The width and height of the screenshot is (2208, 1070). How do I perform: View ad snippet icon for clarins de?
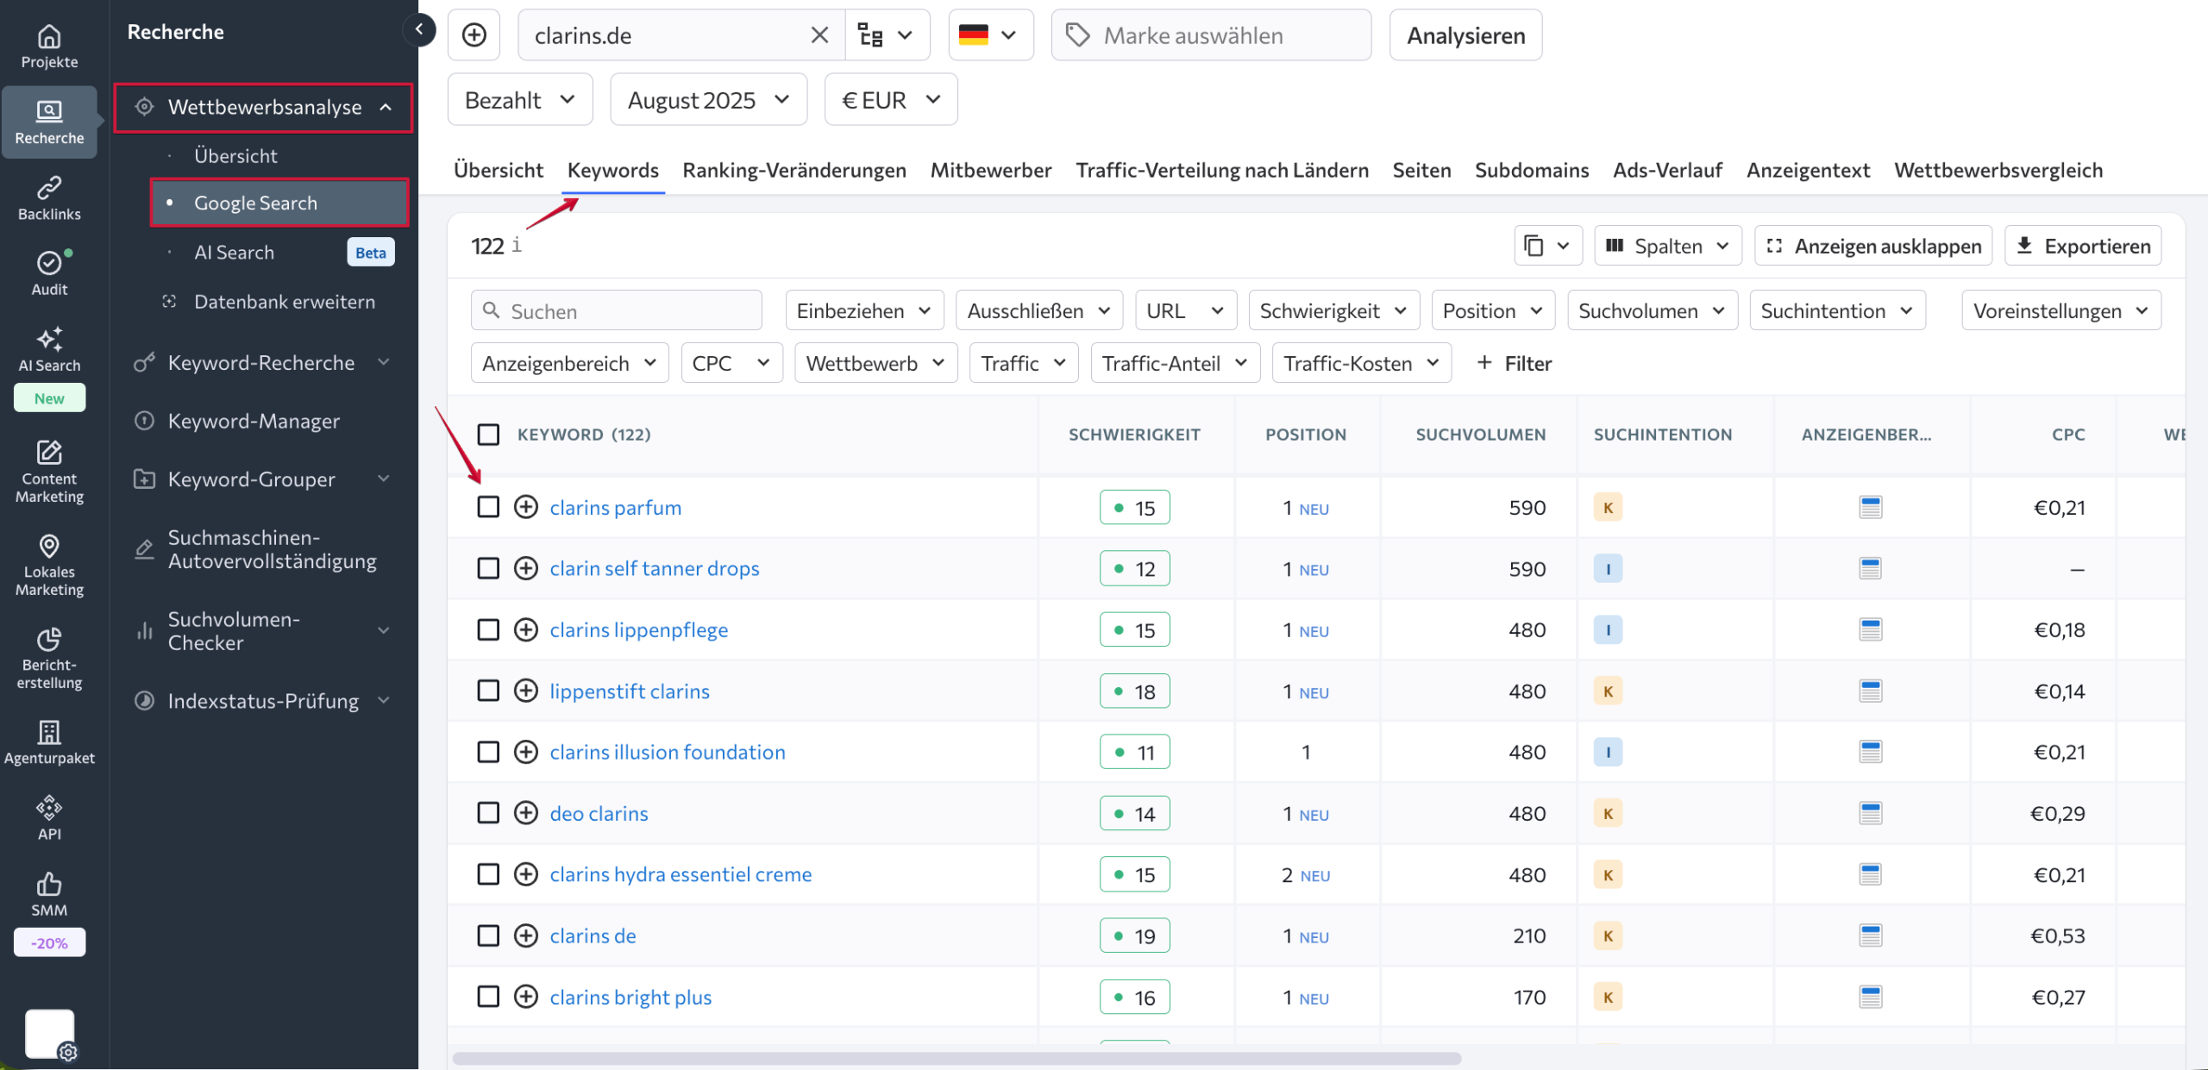1871,935
